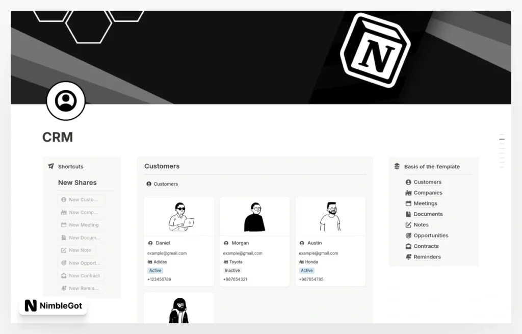Open the Meetings page link

coord(426,203)
